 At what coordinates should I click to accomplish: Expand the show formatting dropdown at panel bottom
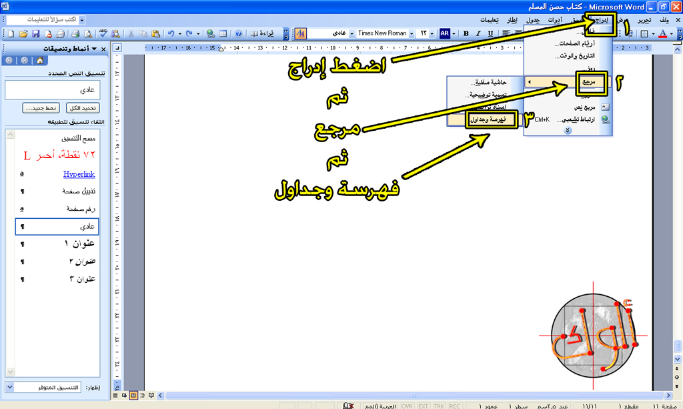pos(9,387)
